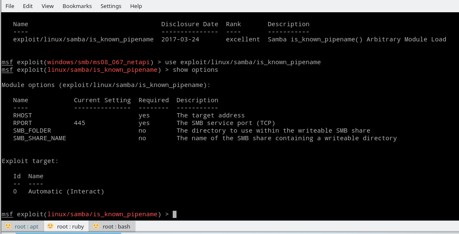Click the 'Exploit target:' heading

[30, 161]
